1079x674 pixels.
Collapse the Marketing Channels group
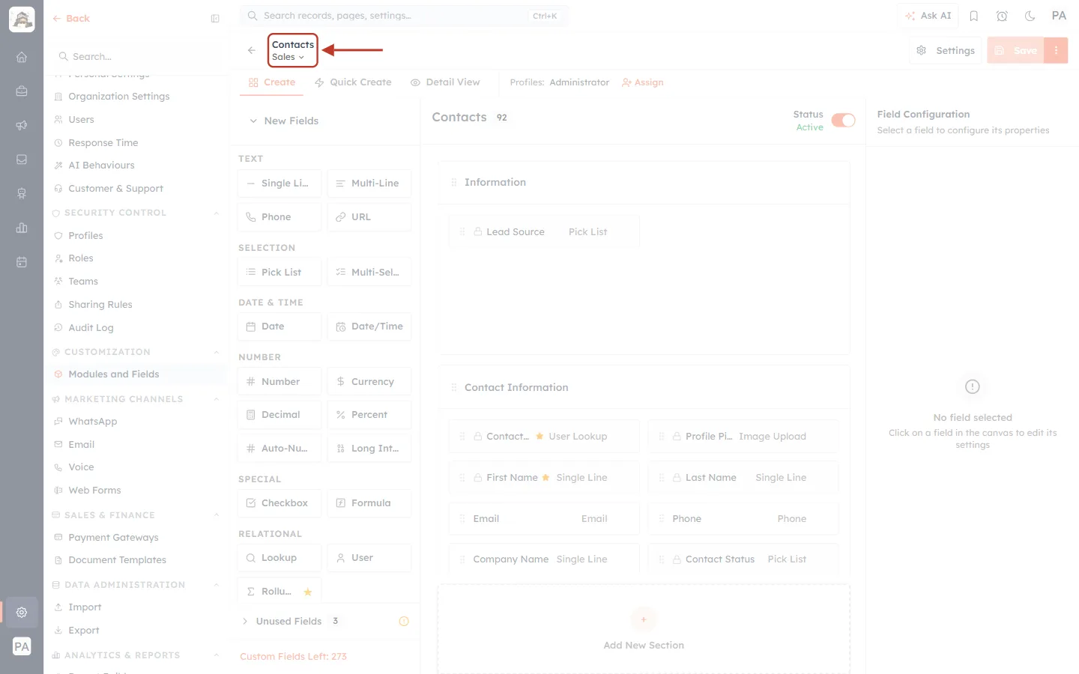click(x=216, y=399)
